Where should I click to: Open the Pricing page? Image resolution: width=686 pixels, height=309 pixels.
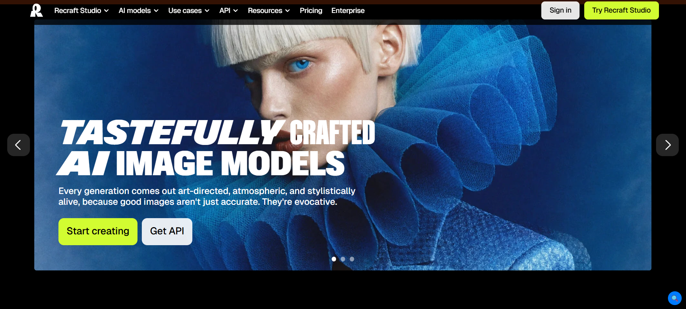click(x=311, y=11)
